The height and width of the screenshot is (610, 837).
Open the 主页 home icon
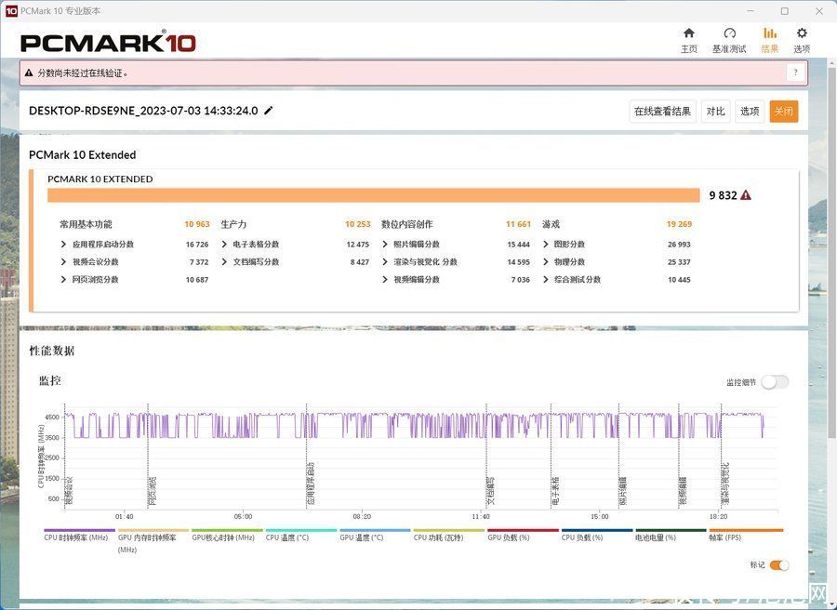coord(689,33)
